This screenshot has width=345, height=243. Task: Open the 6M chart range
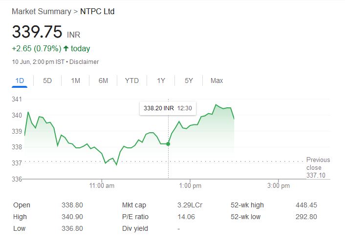tap(103, 81)
